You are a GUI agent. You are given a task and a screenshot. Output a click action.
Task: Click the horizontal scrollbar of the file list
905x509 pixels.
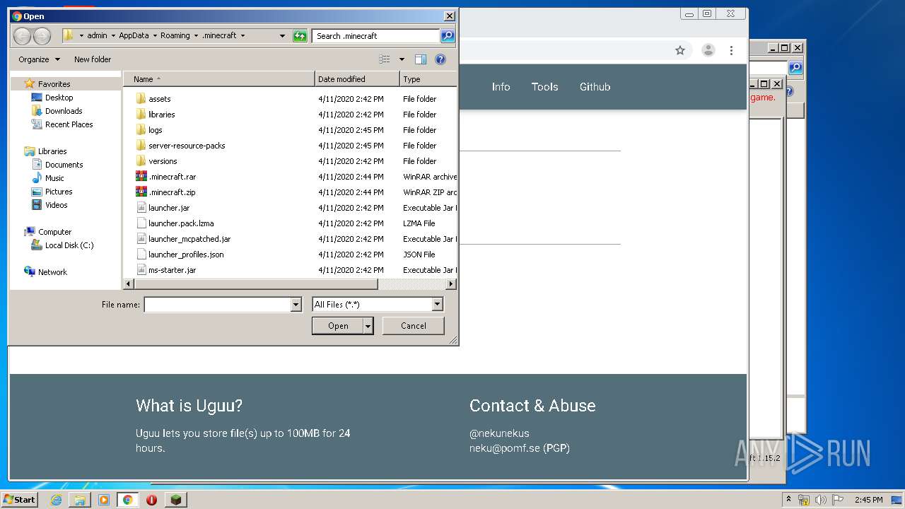coord(255,284)
